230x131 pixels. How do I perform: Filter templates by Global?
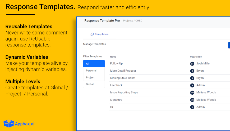94,84
